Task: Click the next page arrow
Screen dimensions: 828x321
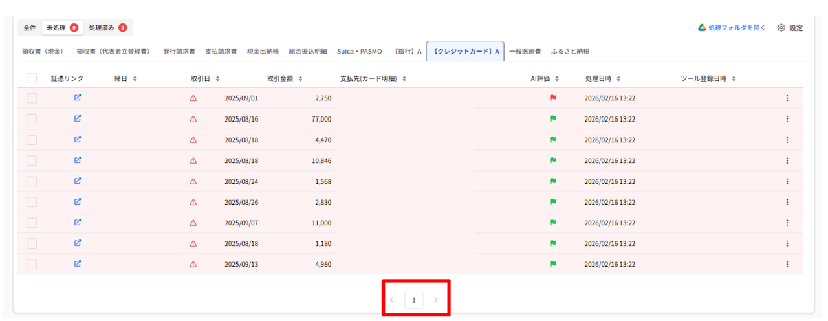Action: coord(436,300)
